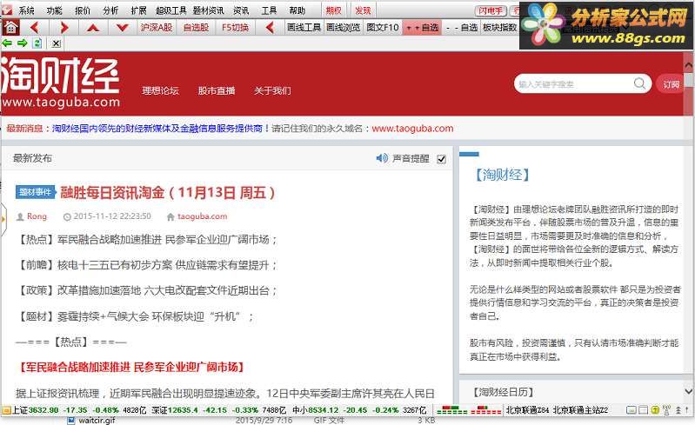Open the 分析 menu

[110, 10]
